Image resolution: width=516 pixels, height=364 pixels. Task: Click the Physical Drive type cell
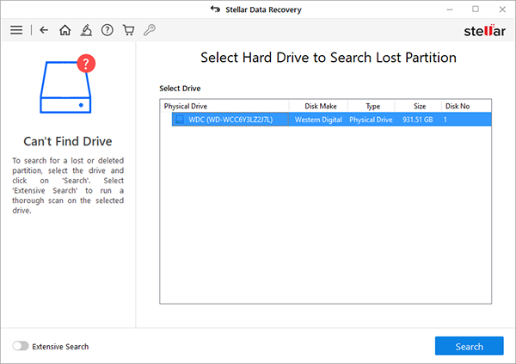click(371, 120)
